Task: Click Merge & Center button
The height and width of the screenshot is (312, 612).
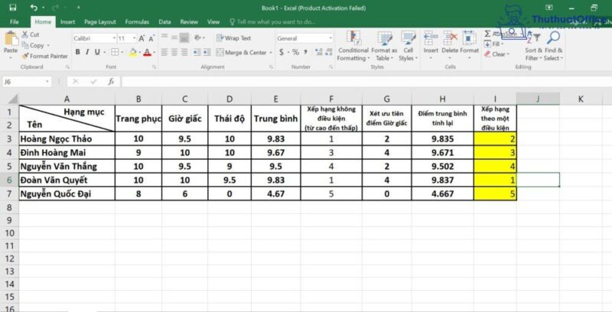Action: point(242,52)
